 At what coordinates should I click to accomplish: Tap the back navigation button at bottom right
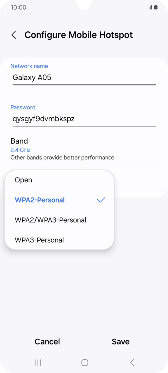coord(132,362)
